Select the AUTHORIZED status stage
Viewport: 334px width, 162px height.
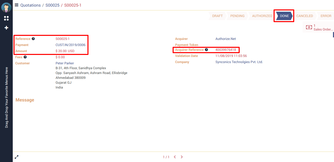[x=262, y=16]
